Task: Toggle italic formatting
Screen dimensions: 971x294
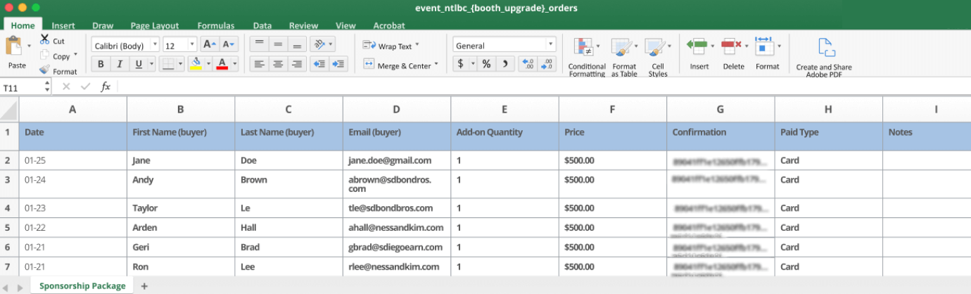Action: point(120,64)
